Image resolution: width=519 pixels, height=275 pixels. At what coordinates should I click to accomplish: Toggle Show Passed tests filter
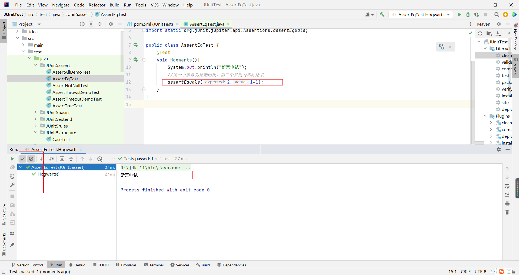tap(23, 159)
